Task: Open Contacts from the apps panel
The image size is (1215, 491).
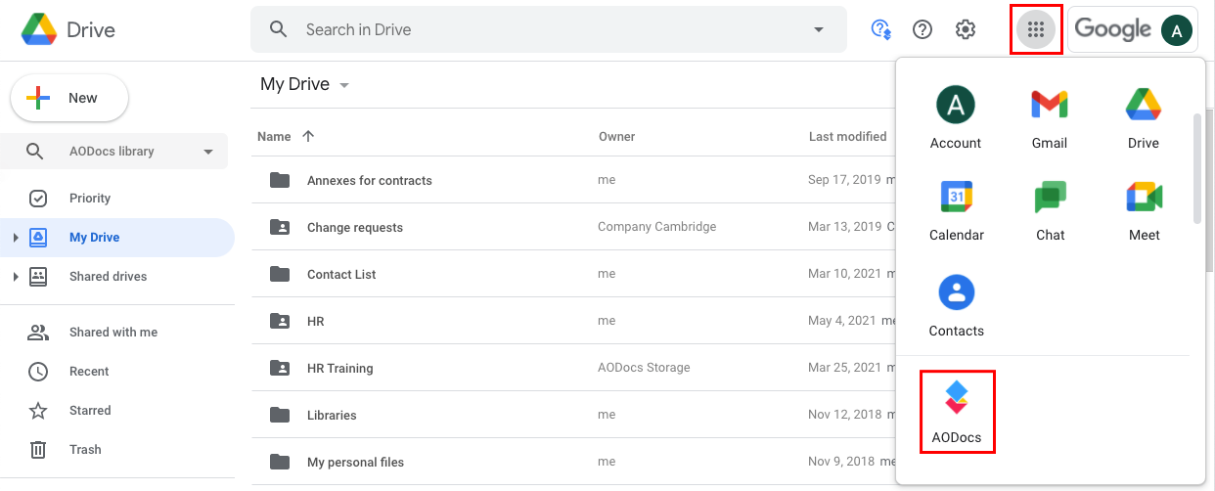Action: click(957, 306)
